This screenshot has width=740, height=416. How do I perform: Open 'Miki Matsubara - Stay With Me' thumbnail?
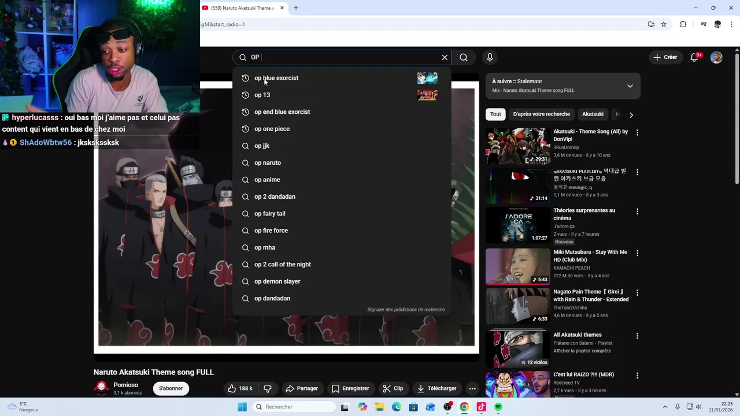pos(518,266)
